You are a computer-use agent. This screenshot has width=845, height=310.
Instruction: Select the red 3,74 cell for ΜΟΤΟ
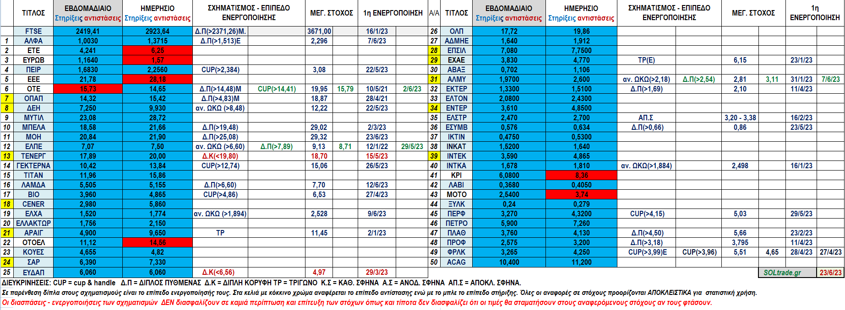[582, 194]
